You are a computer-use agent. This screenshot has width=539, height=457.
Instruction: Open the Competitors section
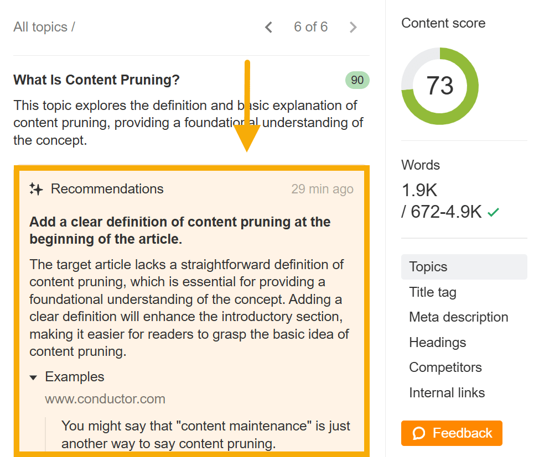[x=445, y=367]
